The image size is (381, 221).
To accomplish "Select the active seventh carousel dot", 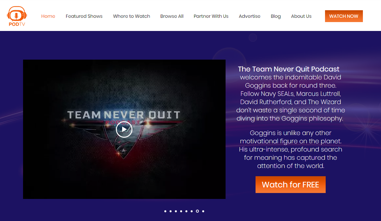I will tap(197, 211).
